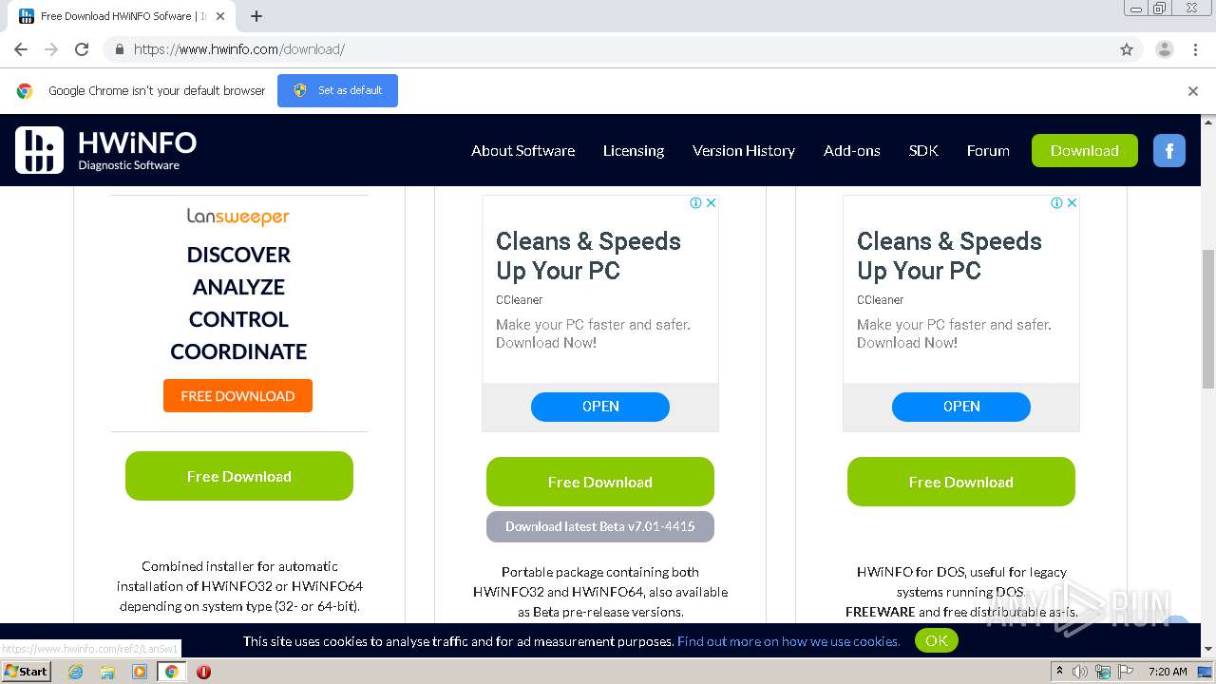Close the right CCleaner ad
The image size is (1216, 684).
coord(1072,202)
